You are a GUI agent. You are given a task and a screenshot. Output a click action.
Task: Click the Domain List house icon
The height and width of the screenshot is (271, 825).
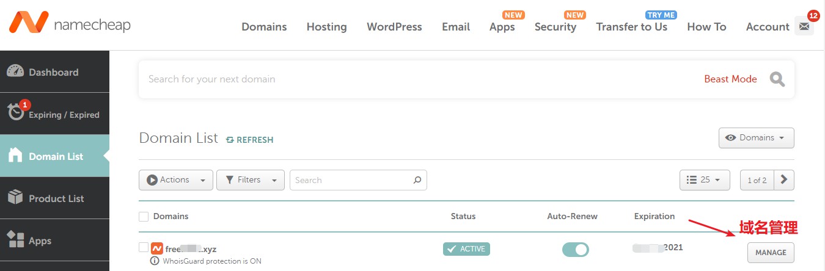pos(15,156)
